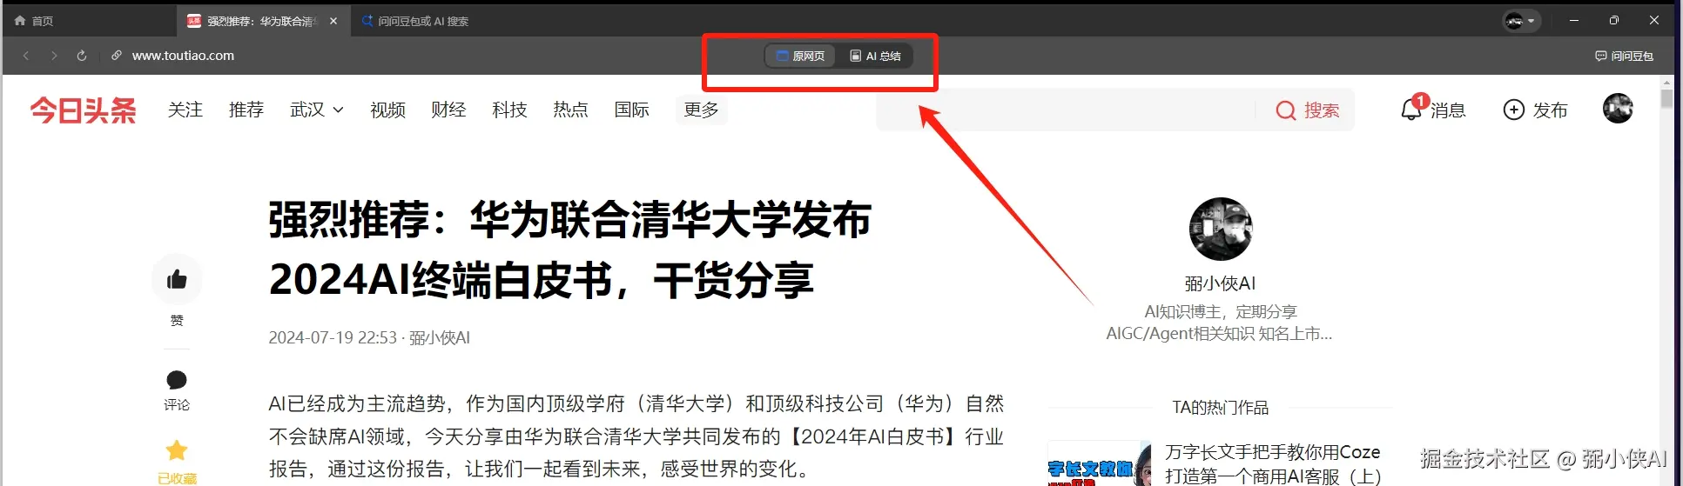Open the 财经 channel
The height and width of the screenshot is (486, 1683).
[448, 110]
